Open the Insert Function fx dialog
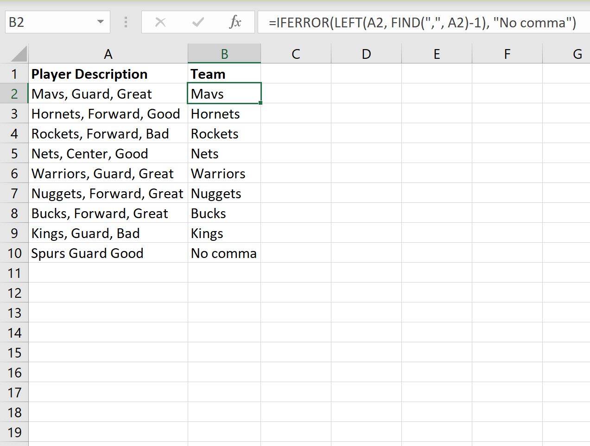Viewport: 590px width, 446px height. [235, 22]
